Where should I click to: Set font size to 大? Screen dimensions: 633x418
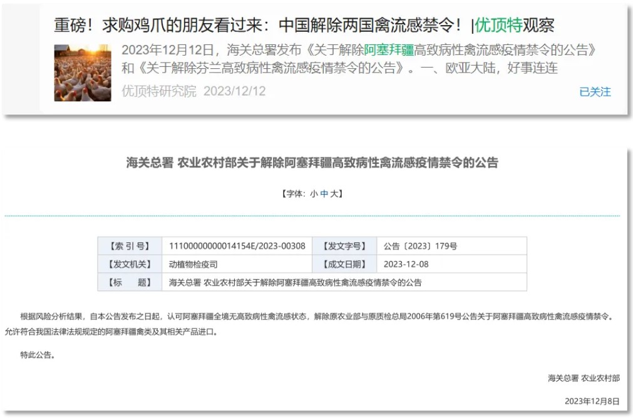(x=334, y=193)
